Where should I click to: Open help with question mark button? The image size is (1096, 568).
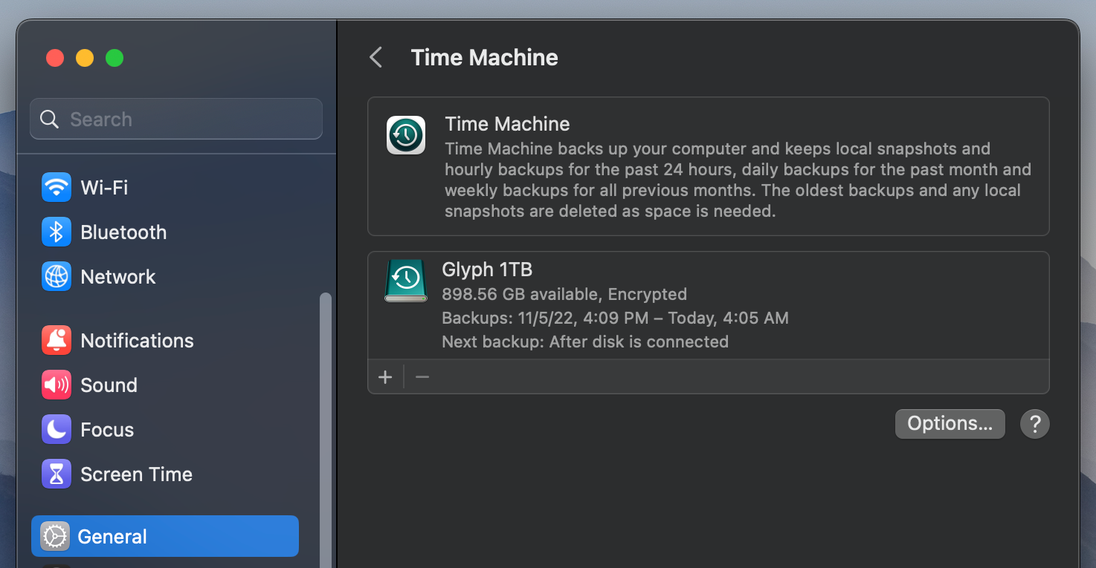coord(1035,424)
